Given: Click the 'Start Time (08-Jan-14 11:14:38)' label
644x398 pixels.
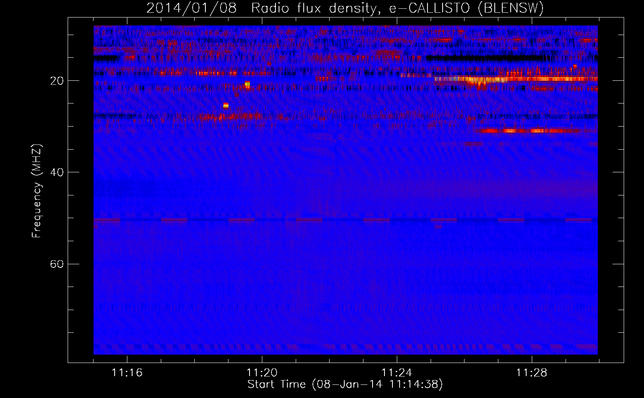Looking at the screenshot, I should (x=345, y=384).
